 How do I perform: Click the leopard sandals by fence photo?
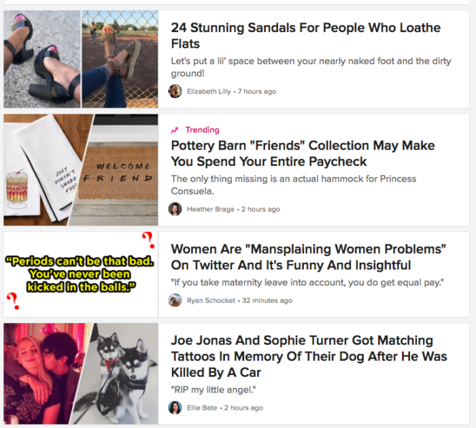[120, 59]
